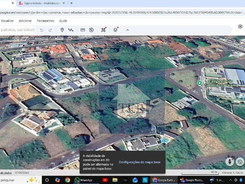Click the search field showing 'paineiras, sao sebasti'
Viewport: 245px width, 184px height.
pos(18,30)
